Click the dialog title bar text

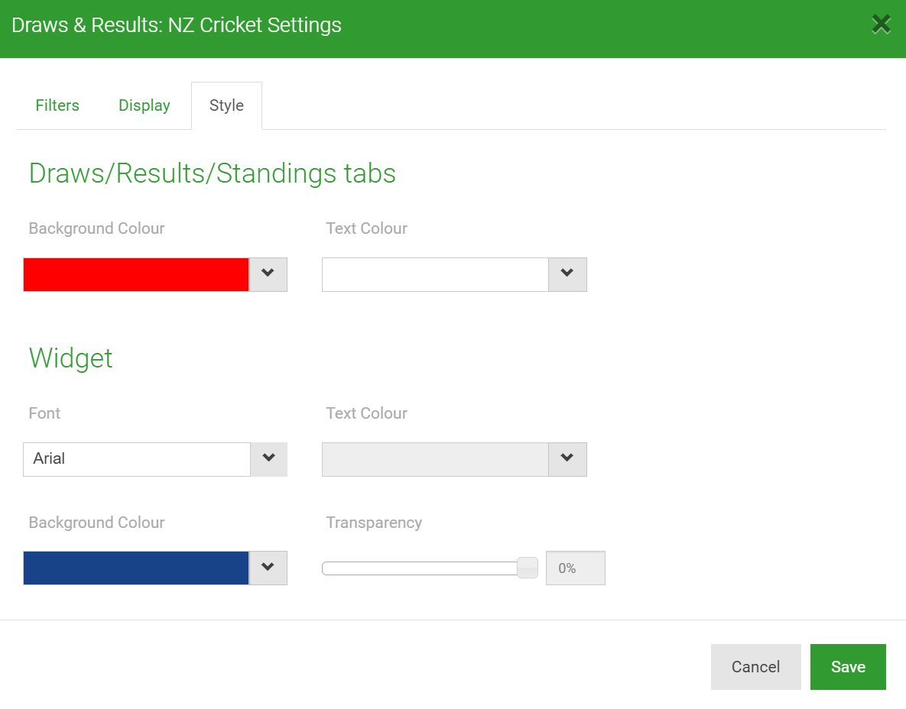pos(177,25)
